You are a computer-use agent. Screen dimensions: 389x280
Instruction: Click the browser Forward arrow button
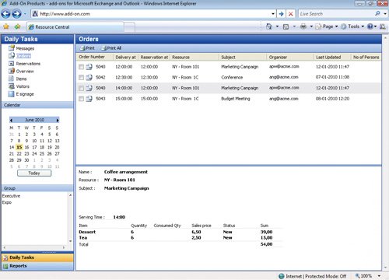[16, 14]
